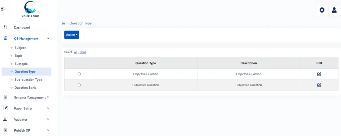Open the settings gear icon
The height and width of the screenshot is (136, 341).
tap(322, 10)
